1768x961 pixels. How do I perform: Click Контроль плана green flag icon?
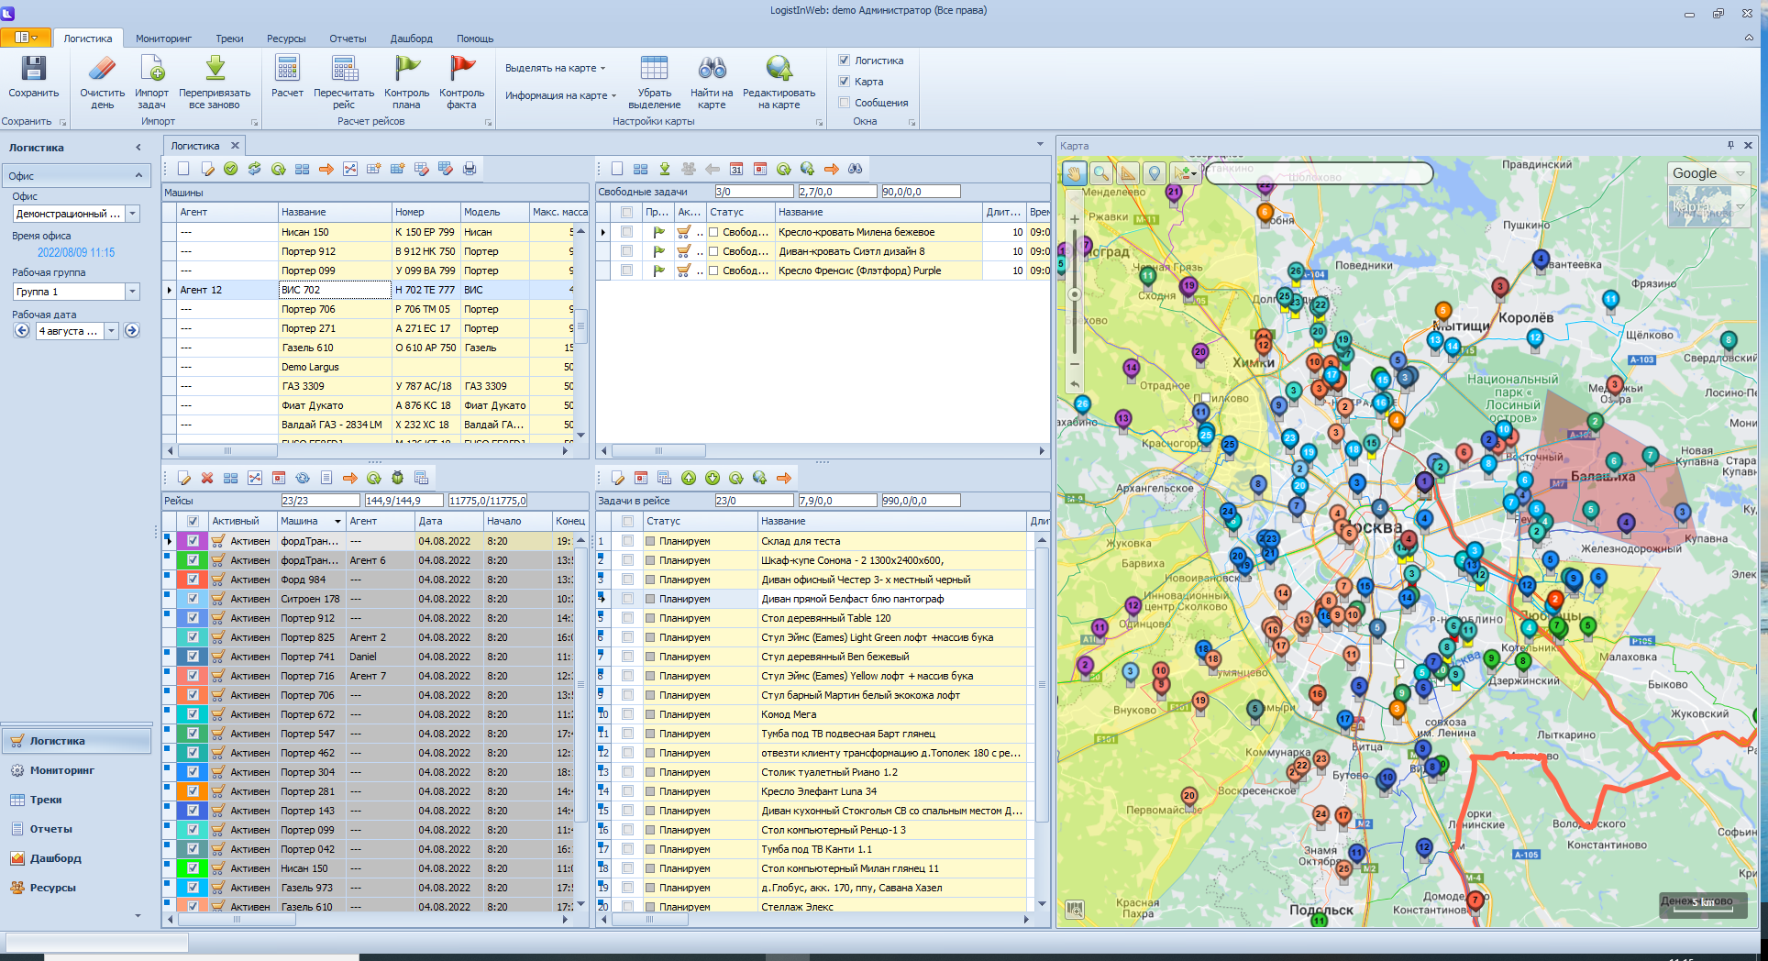(x=406, y=70)
